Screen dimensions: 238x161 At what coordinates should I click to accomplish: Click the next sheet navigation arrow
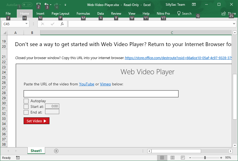click(x=16, y=151)
